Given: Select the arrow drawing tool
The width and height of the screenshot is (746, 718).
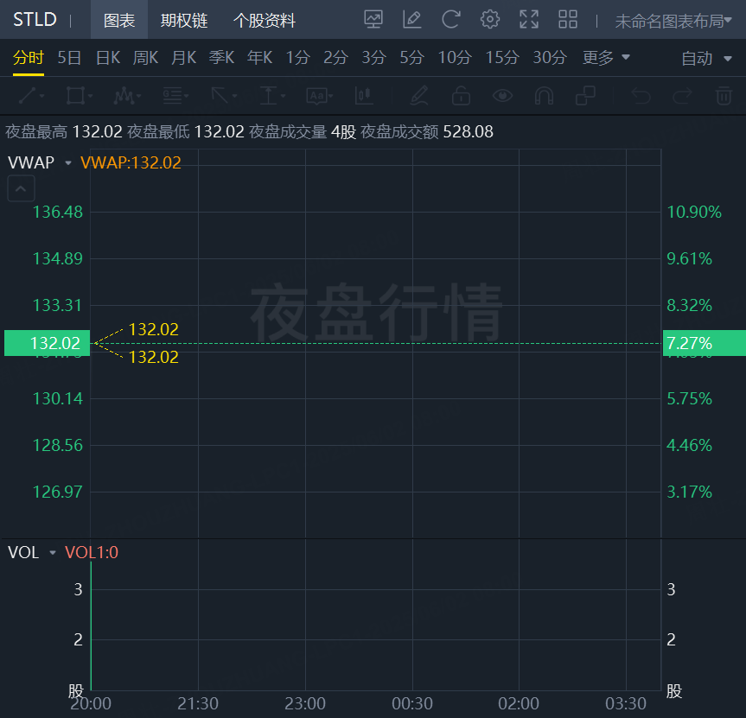Looking at the screenshot, I should (x=220, y=96).
